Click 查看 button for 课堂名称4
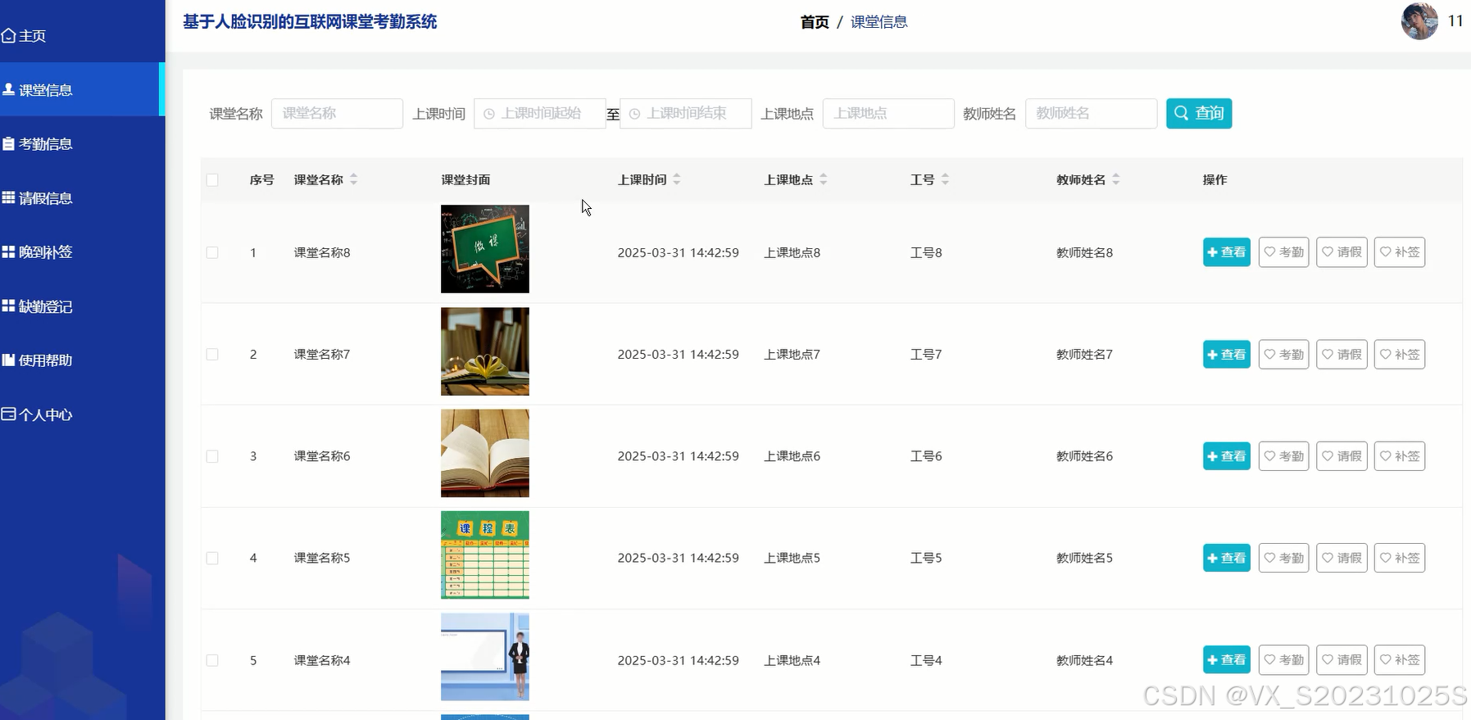The image size is (1471, 720). pos(1227,659)
